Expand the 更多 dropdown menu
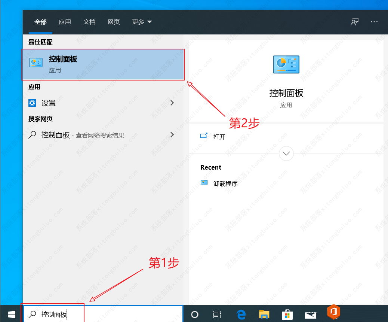388x322 pixels. pyautogui.click(x=141, y=22)
